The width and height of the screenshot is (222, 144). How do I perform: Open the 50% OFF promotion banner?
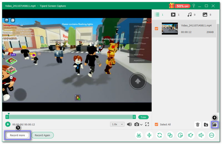coord(180,6)
